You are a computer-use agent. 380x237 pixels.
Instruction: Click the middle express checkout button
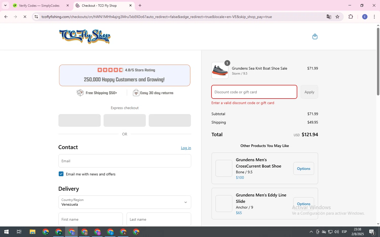click(x=125, y=120)
